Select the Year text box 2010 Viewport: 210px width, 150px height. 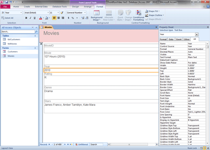tap(101, 70)
